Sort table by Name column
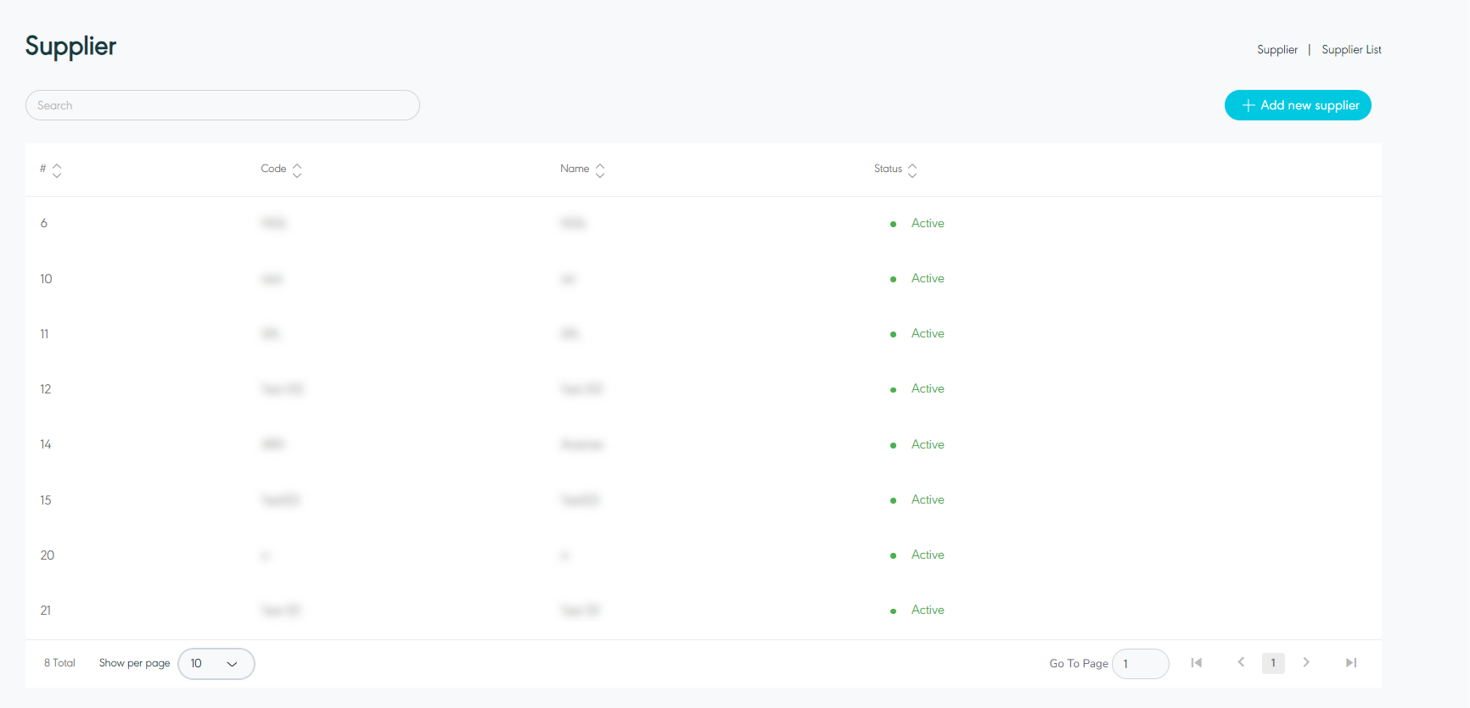 click(x=600, y=170)
